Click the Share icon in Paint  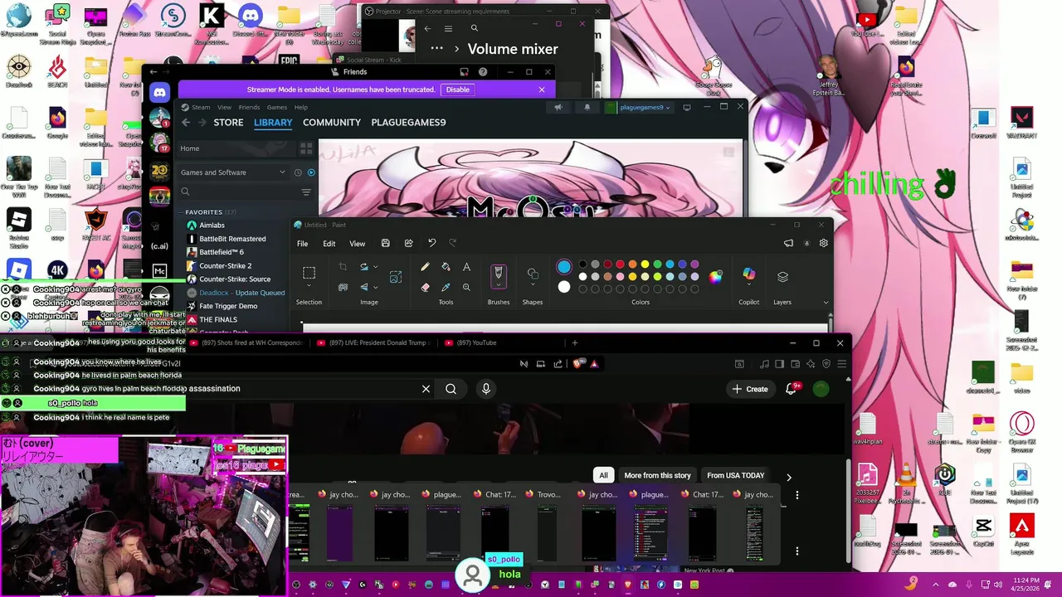(408, 244)
